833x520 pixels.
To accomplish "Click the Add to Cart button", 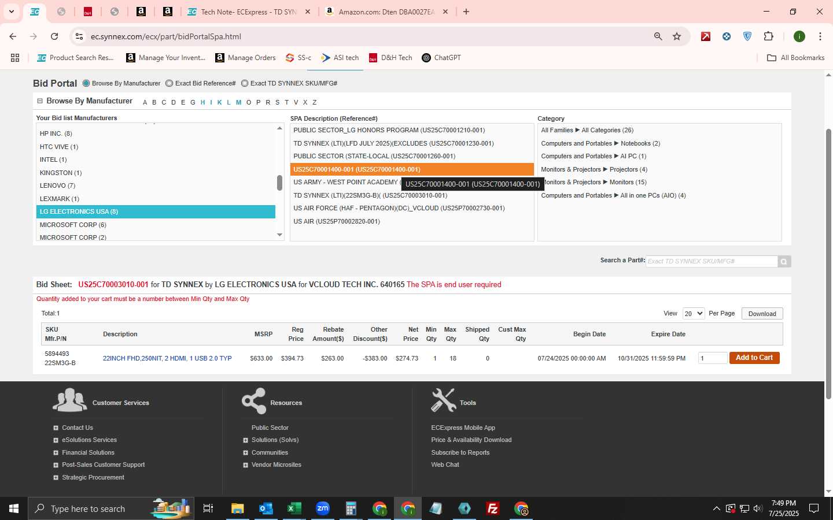I will click(x=754, y=358).
